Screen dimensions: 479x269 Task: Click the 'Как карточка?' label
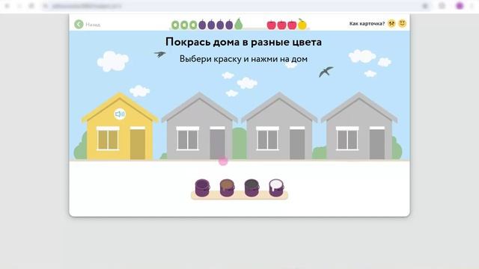click(x=367, y=23)
